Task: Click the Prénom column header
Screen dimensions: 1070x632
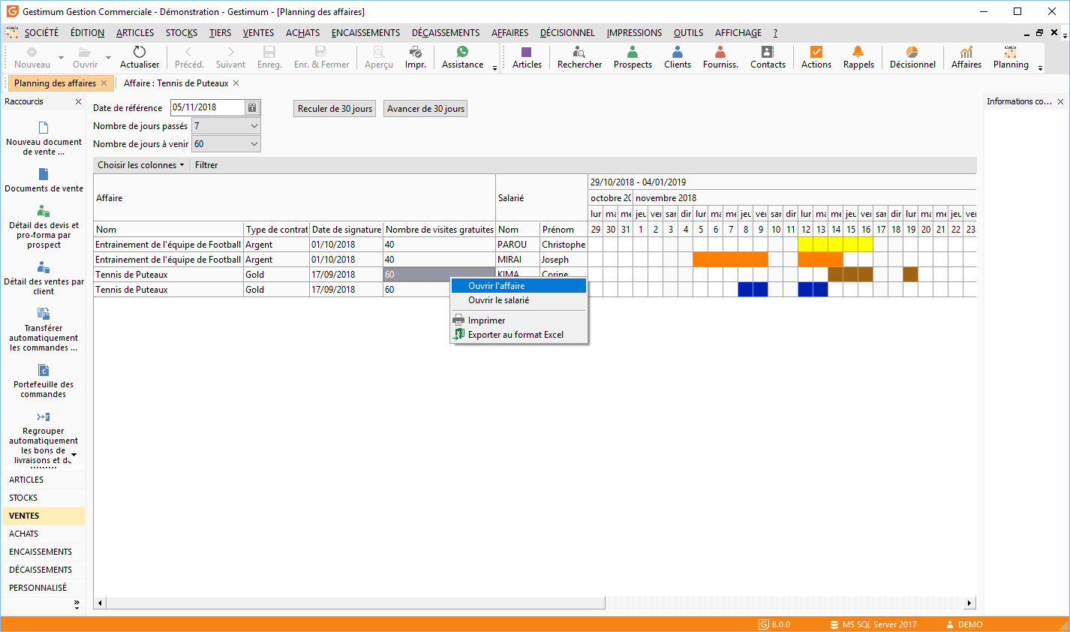Action: click(x=564, y=230)
